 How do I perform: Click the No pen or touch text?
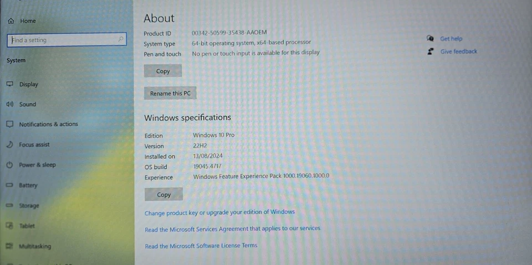[x=256, y=53]
